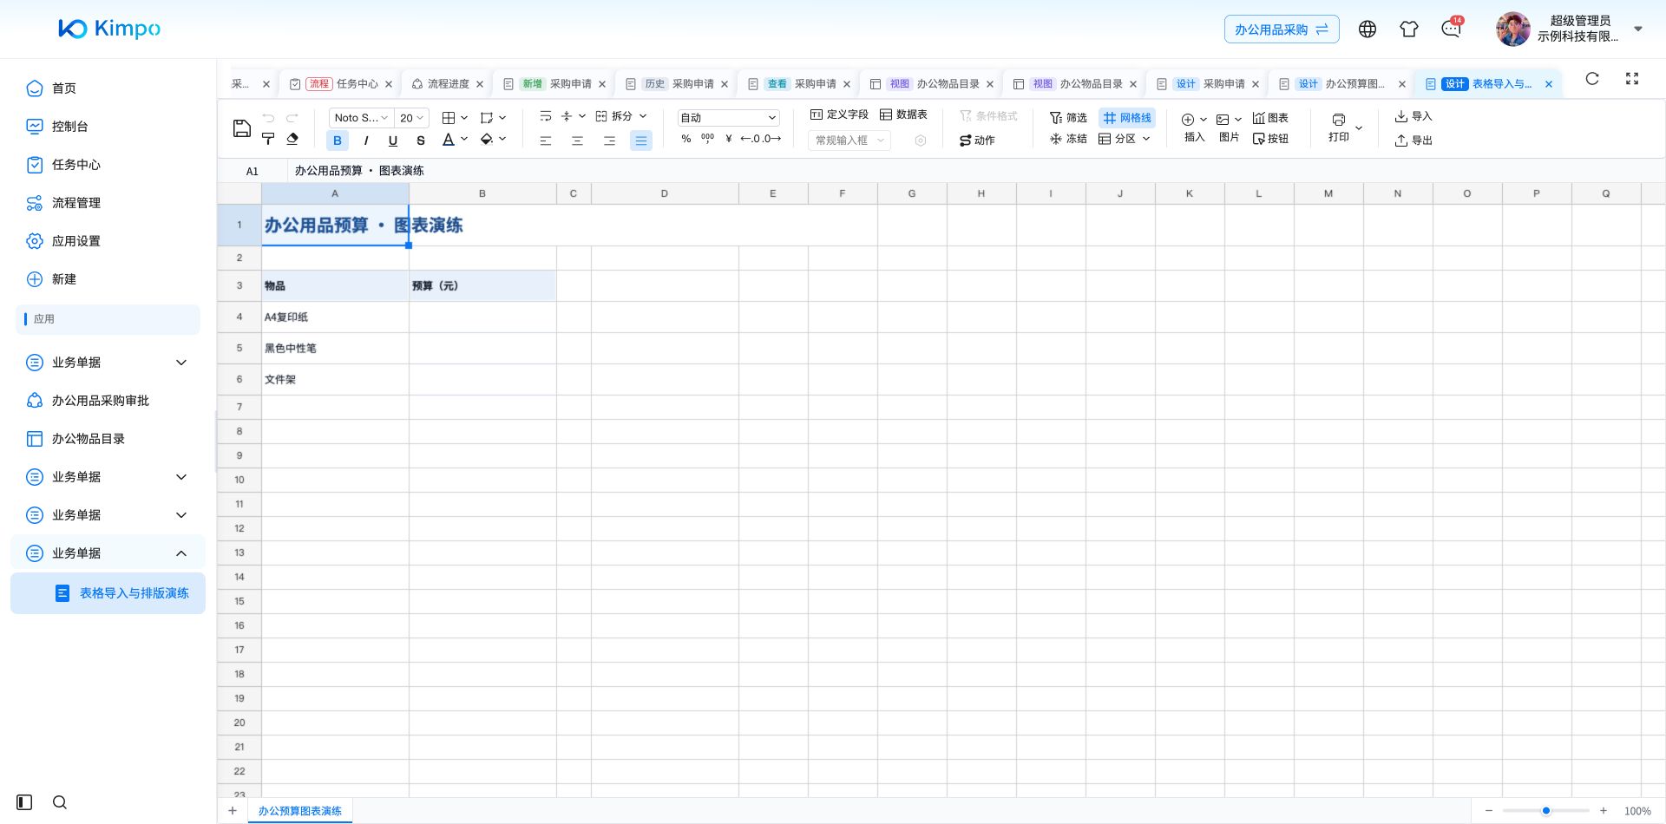Open the messages icon with badge 14
Screen dimensions: 1666x824
[1452, 28]
